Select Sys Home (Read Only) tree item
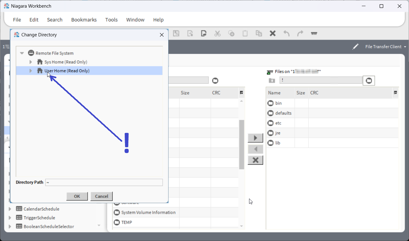Screen dimensions: 409x241 point(66,62)
